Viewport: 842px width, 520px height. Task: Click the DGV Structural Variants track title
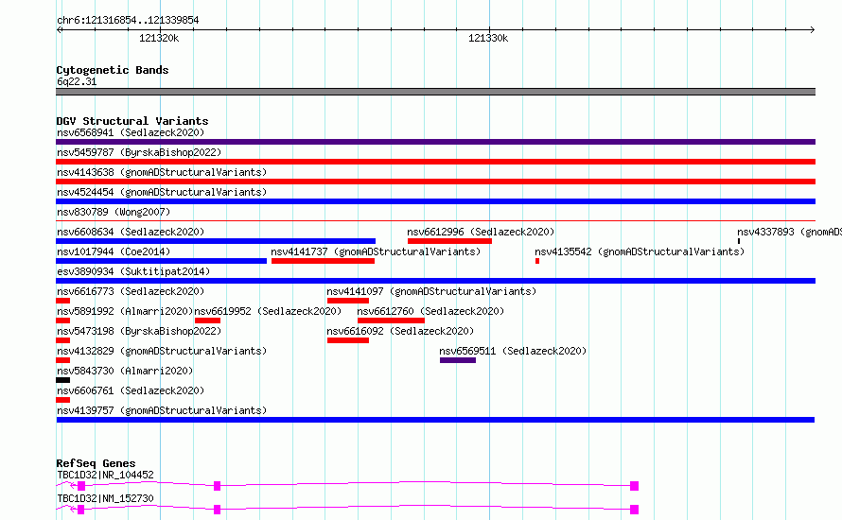[132, 121]
